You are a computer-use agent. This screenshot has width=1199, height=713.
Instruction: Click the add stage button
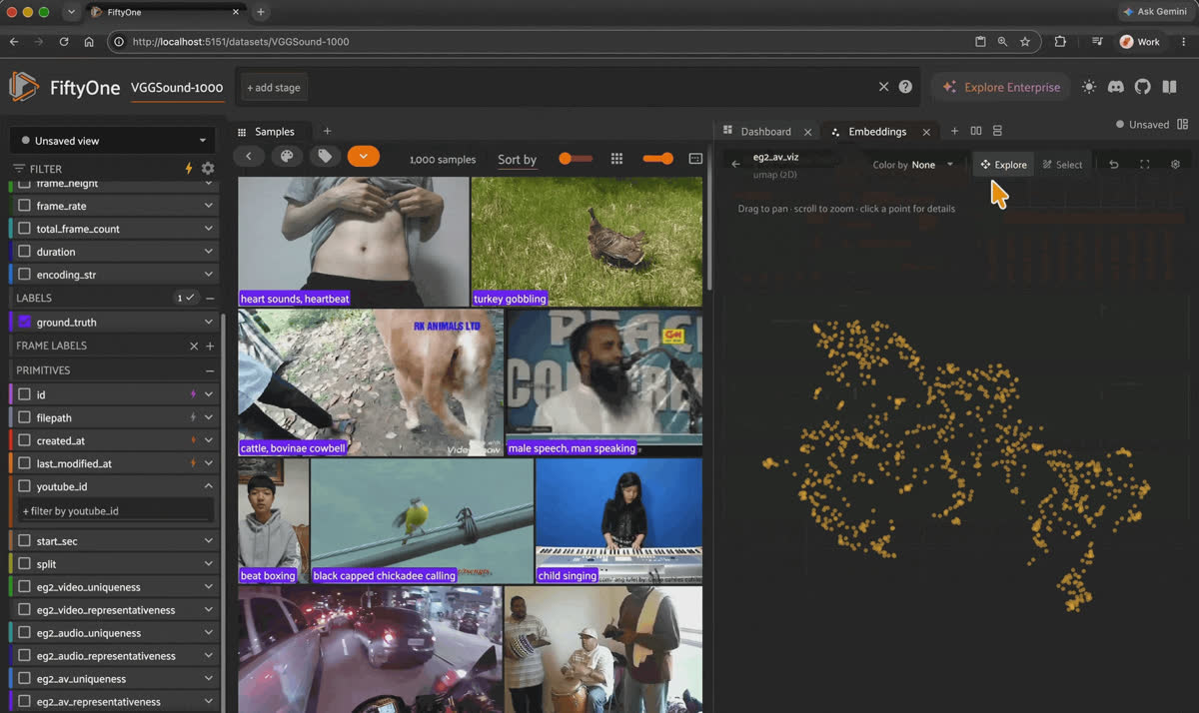[x=274, y=88]
